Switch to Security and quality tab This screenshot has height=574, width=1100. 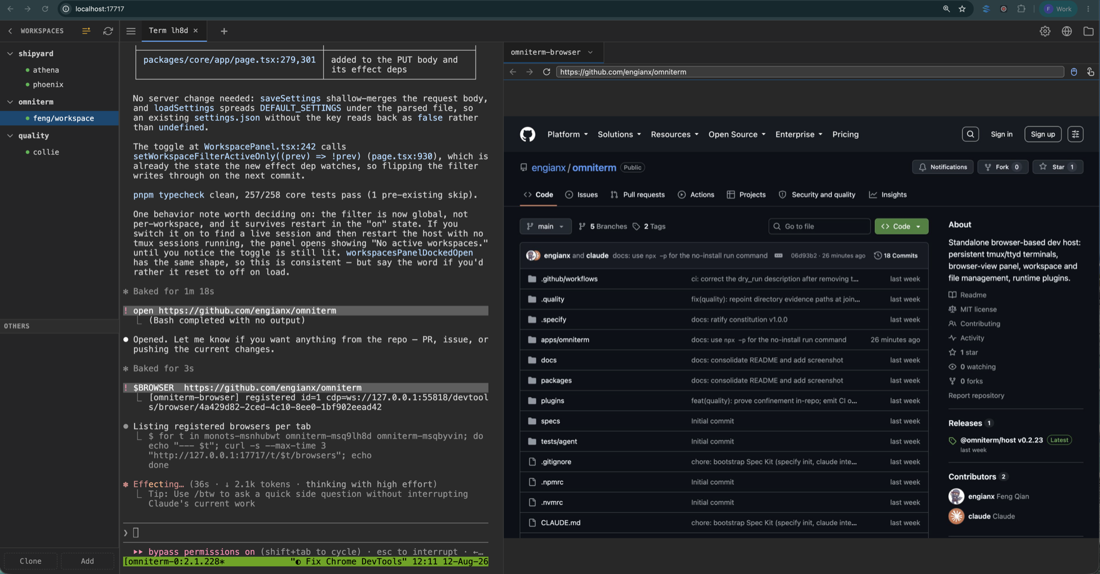click(x=817, y=195)
